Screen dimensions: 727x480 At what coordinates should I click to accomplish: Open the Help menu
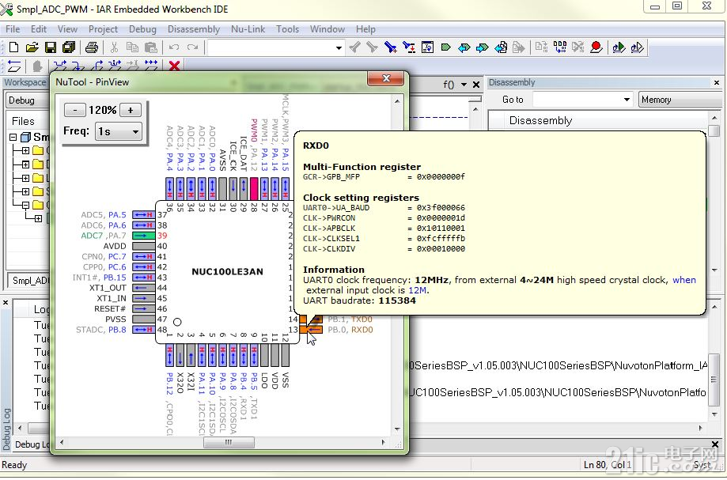point(365,29)
